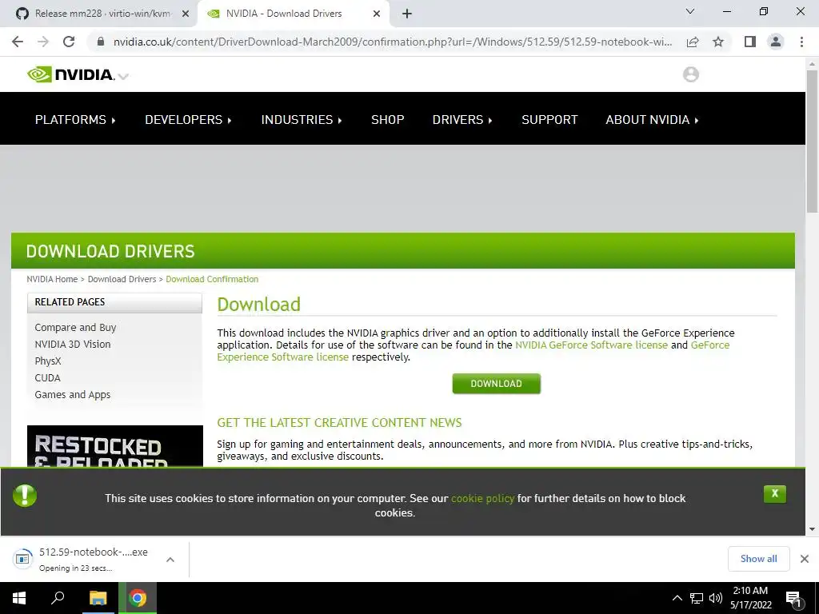Open the SHOP menu item
Screen dimensions: 819x614
click(388, 120)
